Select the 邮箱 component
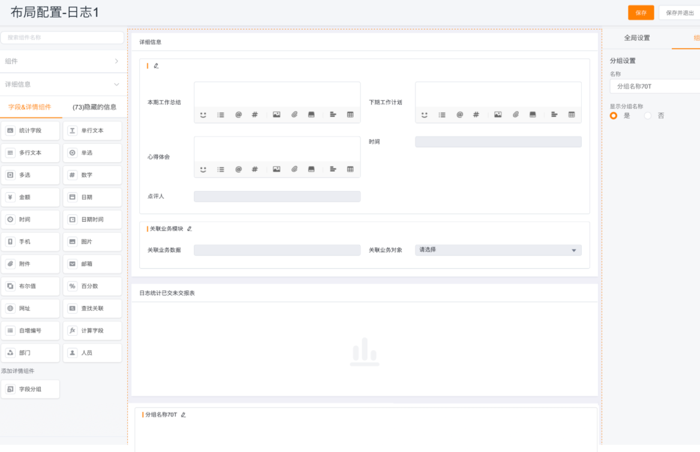The image size is (700, 452). click(x=92, y=264)
